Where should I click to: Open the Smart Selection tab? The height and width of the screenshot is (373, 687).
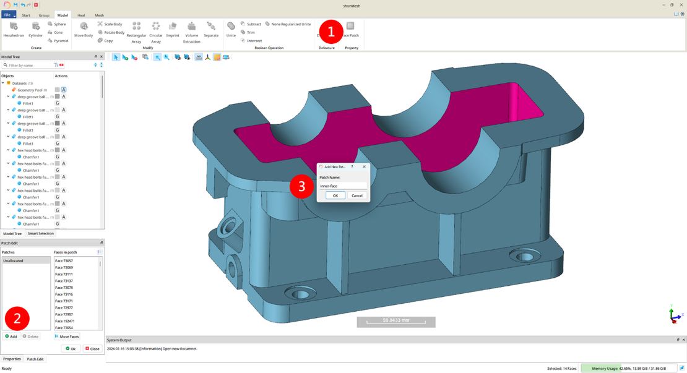[x=40, y=234]
